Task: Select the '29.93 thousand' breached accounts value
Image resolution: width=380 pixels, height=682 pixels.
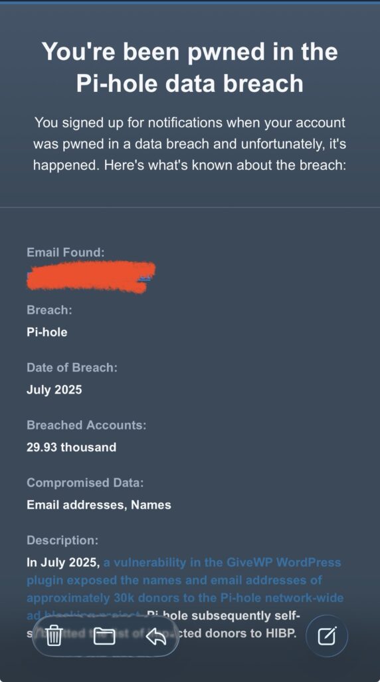Action: [71, 447]
